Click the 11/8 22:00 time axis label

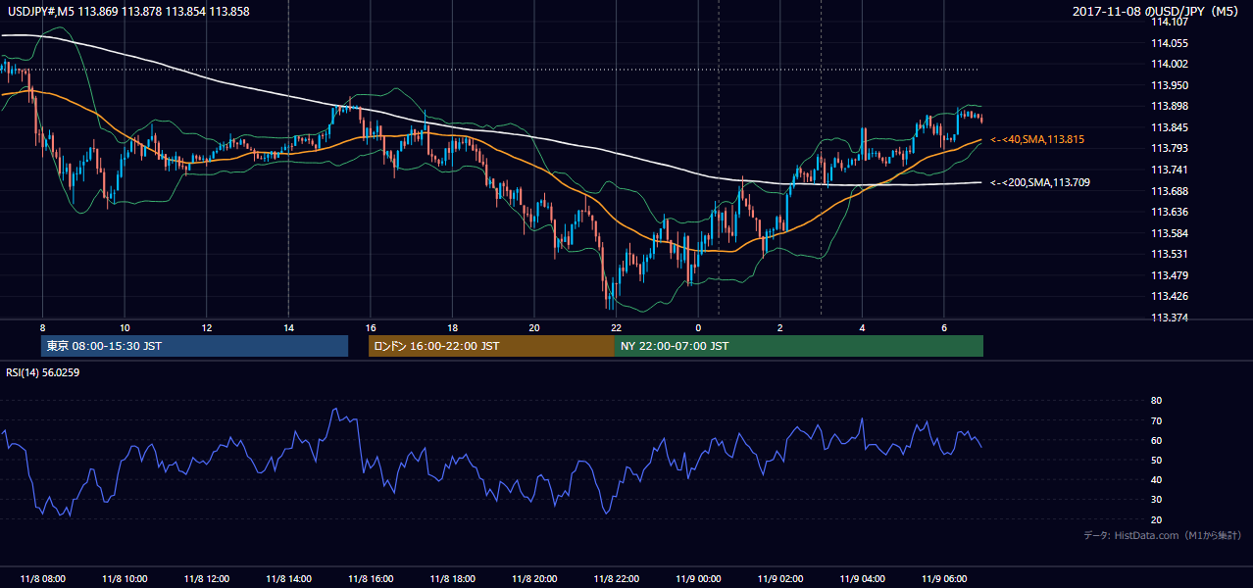pyautogui.click(x=617, y=579)
